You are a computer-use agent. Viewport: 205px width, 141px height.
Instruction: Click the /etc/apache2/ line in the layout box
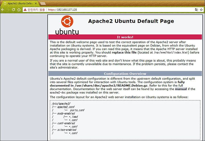(x=61, y=104)
